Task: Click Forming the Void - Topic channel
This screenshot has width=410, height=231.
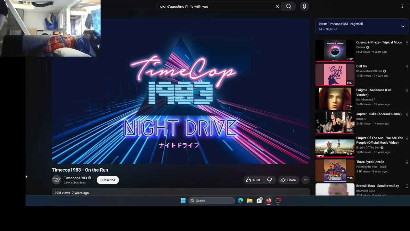Action: [x=371, y=167]
